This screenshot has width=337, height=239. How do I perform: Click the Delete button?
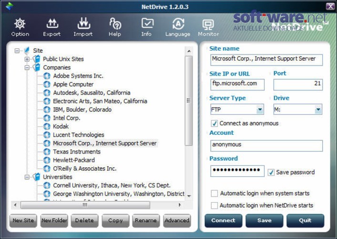point(85,220)
